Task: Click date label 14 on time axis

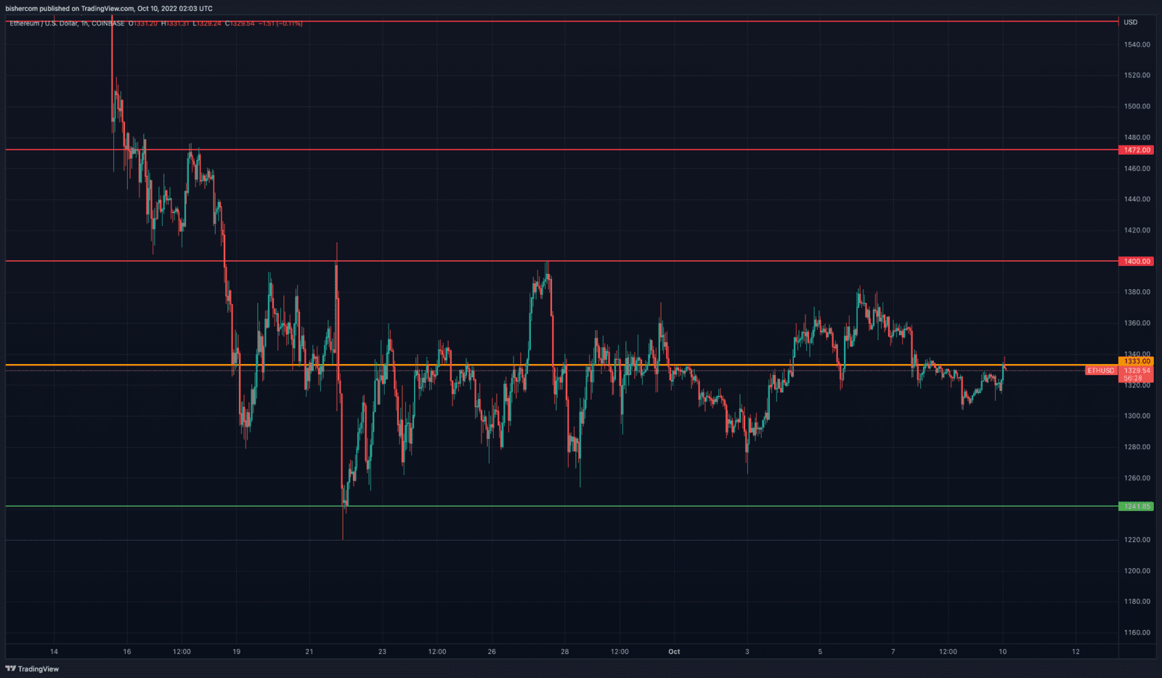Action: pos(54,652)
